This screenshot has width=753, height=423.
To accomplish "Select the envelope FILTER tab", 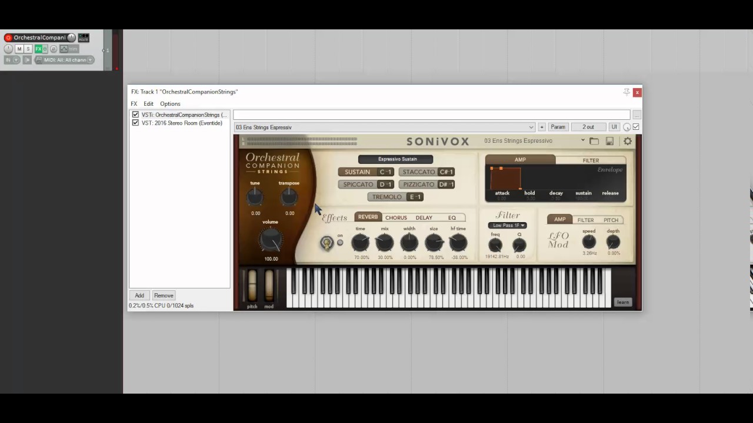I will coord(591,160).
